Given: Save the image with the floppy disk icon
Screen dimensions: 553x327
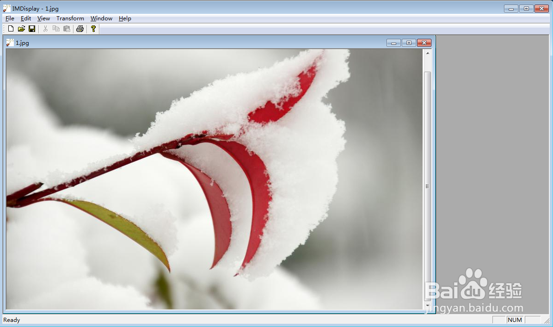Looking at the screenshot, I should [32, 29].
